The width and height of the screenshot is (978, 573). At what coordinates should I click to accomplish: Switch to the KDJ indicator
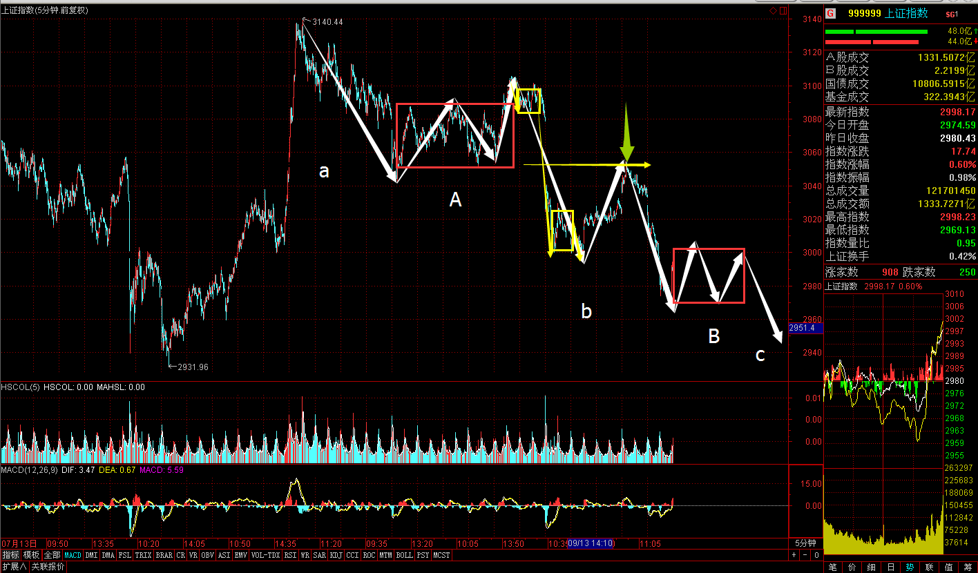point(336,555)
